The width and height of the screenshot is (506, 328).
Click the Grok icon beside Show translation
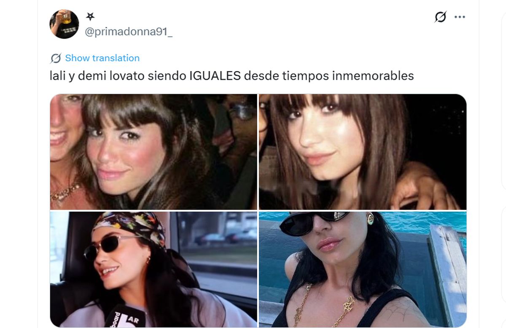56,58
